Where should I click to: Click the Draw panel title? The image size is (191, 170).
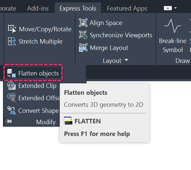pos(182,61)
